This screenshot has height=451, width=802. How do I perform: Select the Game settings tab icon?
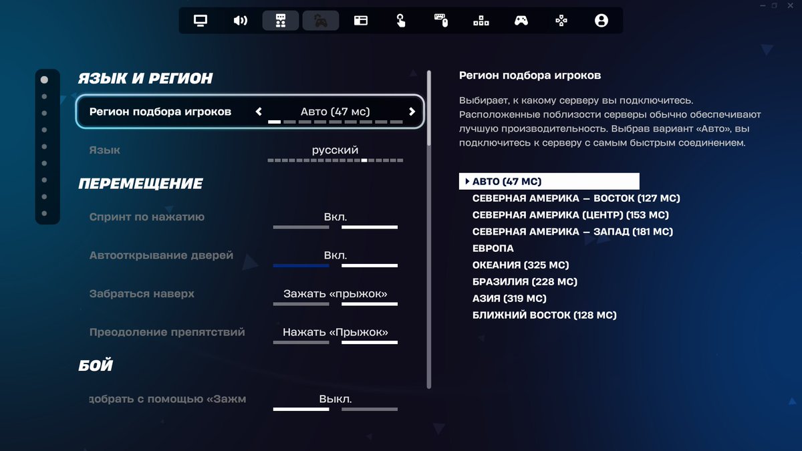pos(281,21)
